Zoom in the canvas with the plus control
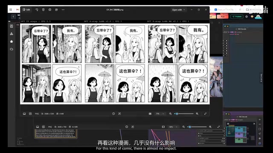This screenshot has height=153, width=273. tap(260, 120)
